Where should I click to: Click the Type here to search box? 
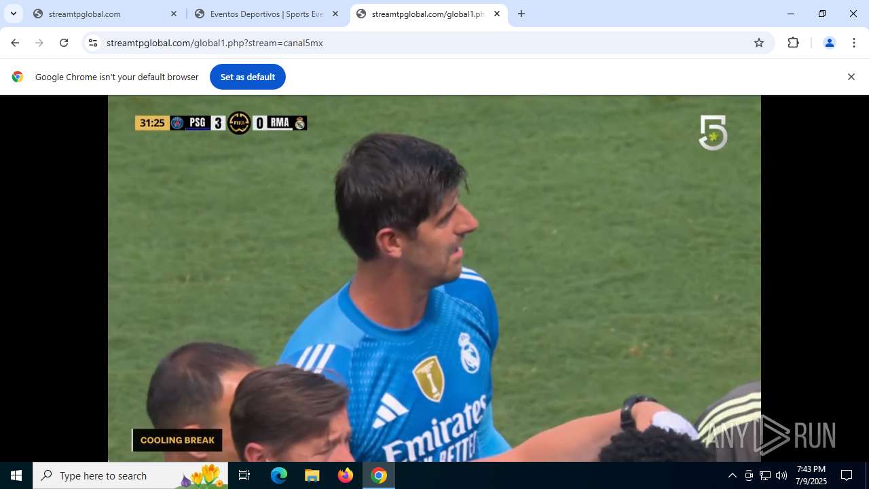pos(130,475)
